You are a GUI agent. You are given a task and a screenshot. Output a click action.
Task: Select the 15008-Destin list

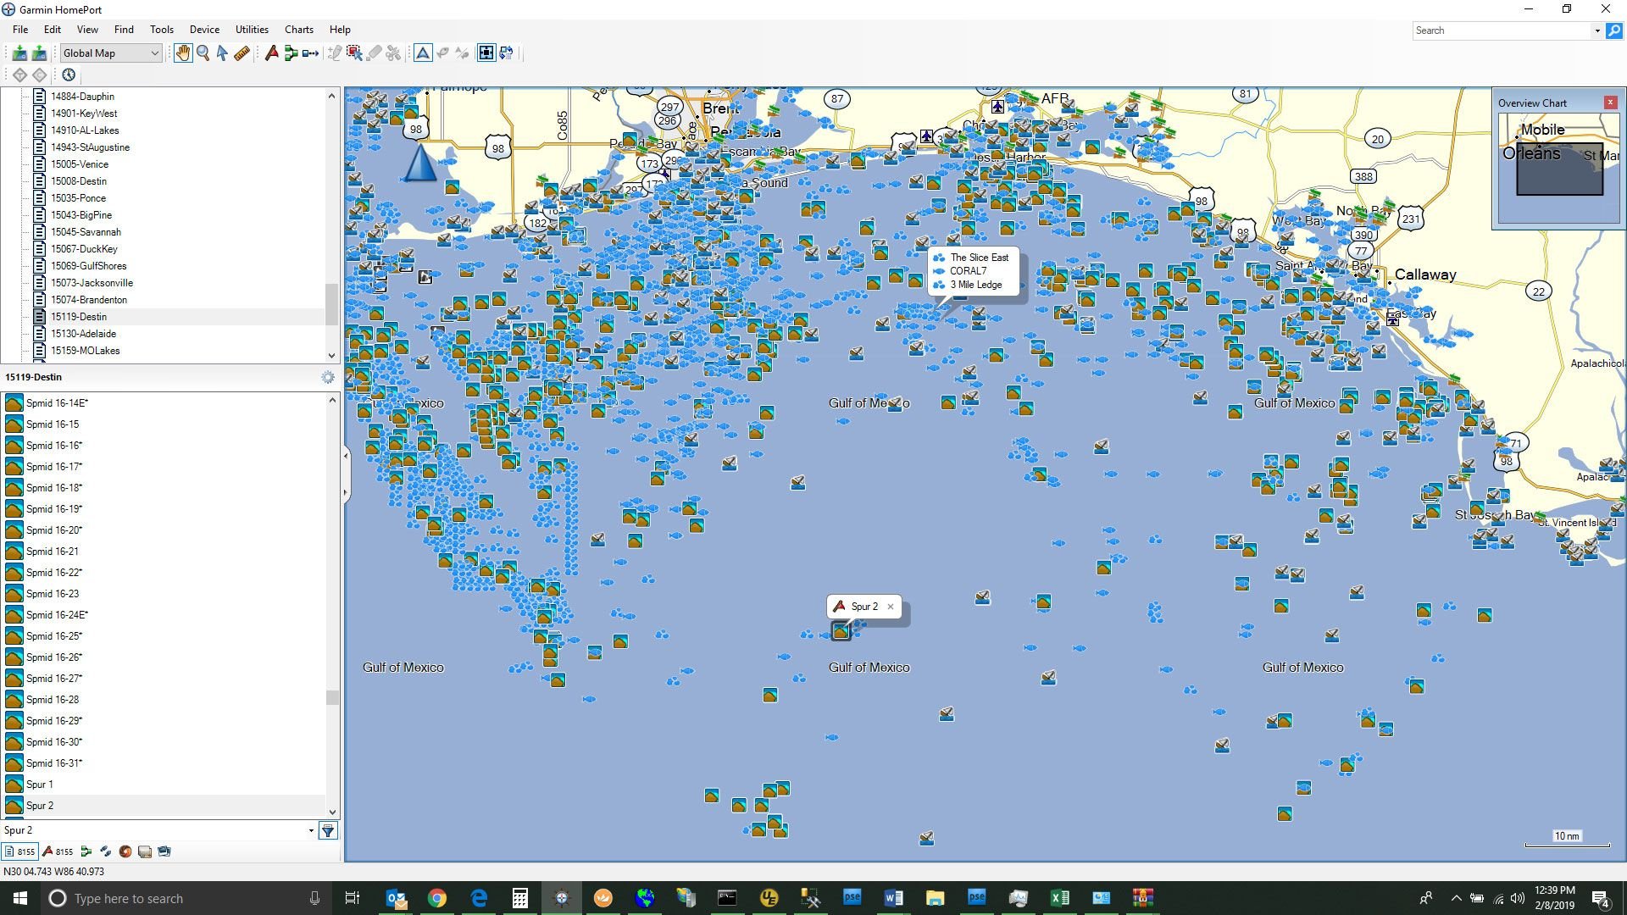[x=79, y=181]
